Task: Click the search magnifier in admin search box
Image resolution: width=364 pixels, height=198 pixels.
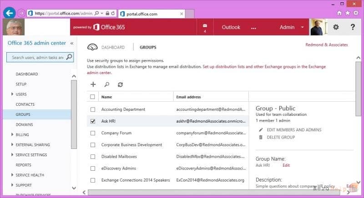Action: (69, 57)
